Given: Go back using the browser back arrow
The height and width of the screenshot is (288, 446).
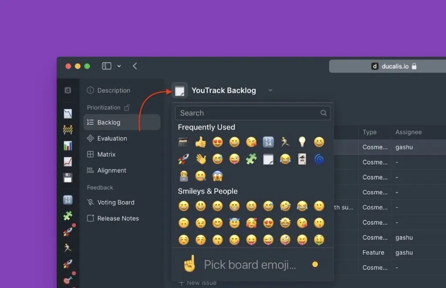Looking at the screenshot, I should [135, 66].
